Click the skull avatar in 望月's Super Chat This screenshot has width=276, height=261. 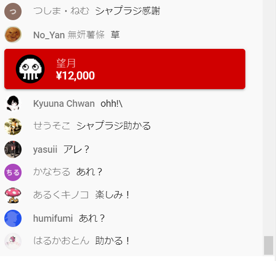point(30,69)
